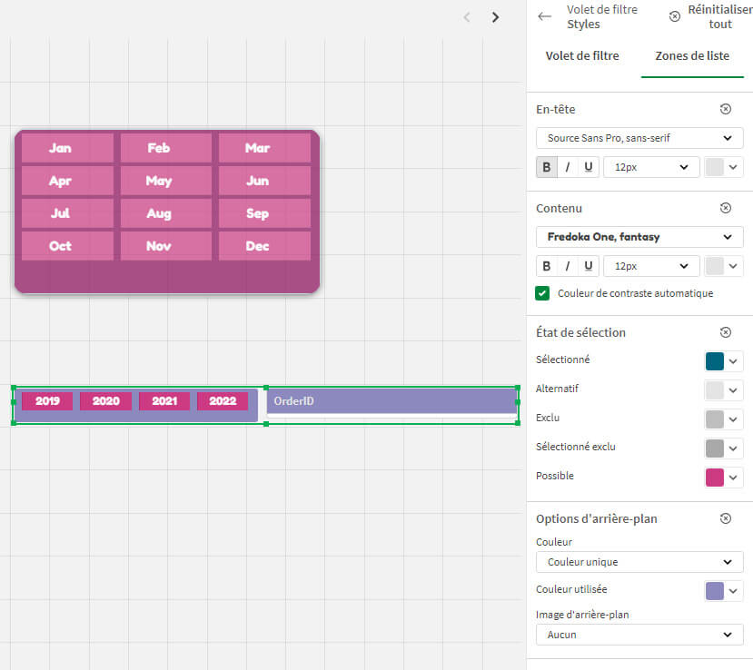Click the Réinitialiser tout icon

click(x=673, y=15)
